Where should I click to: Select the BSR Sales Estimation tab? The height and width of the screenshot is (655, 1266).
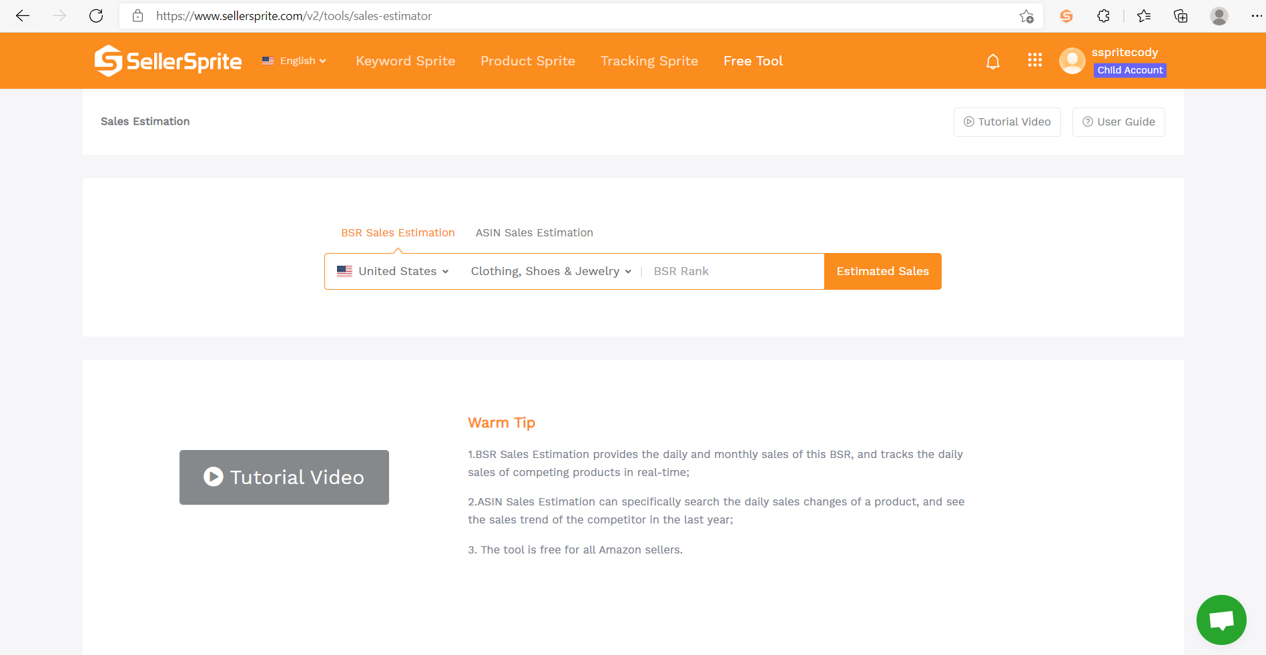398,232
